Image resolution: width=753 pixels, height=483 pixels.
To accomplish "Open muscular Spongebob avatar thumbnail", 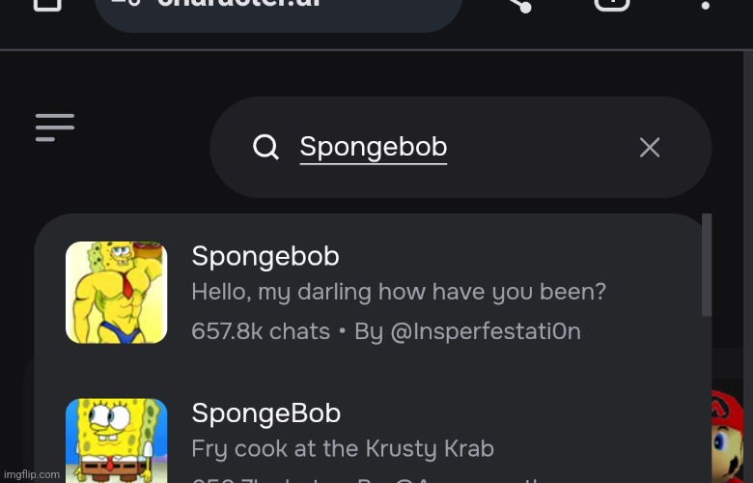I will coord(116,292).
